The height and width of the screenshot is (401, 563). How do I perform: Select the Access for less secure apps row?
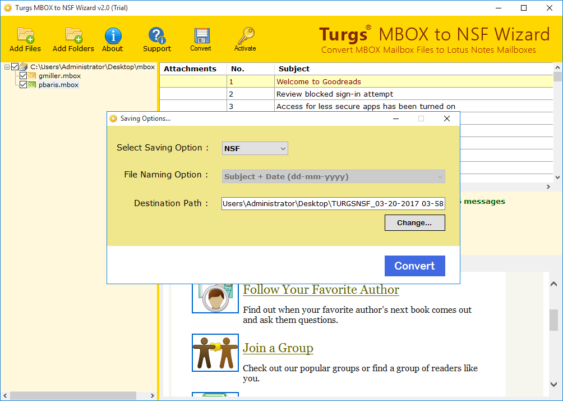(x=356, y=106)
